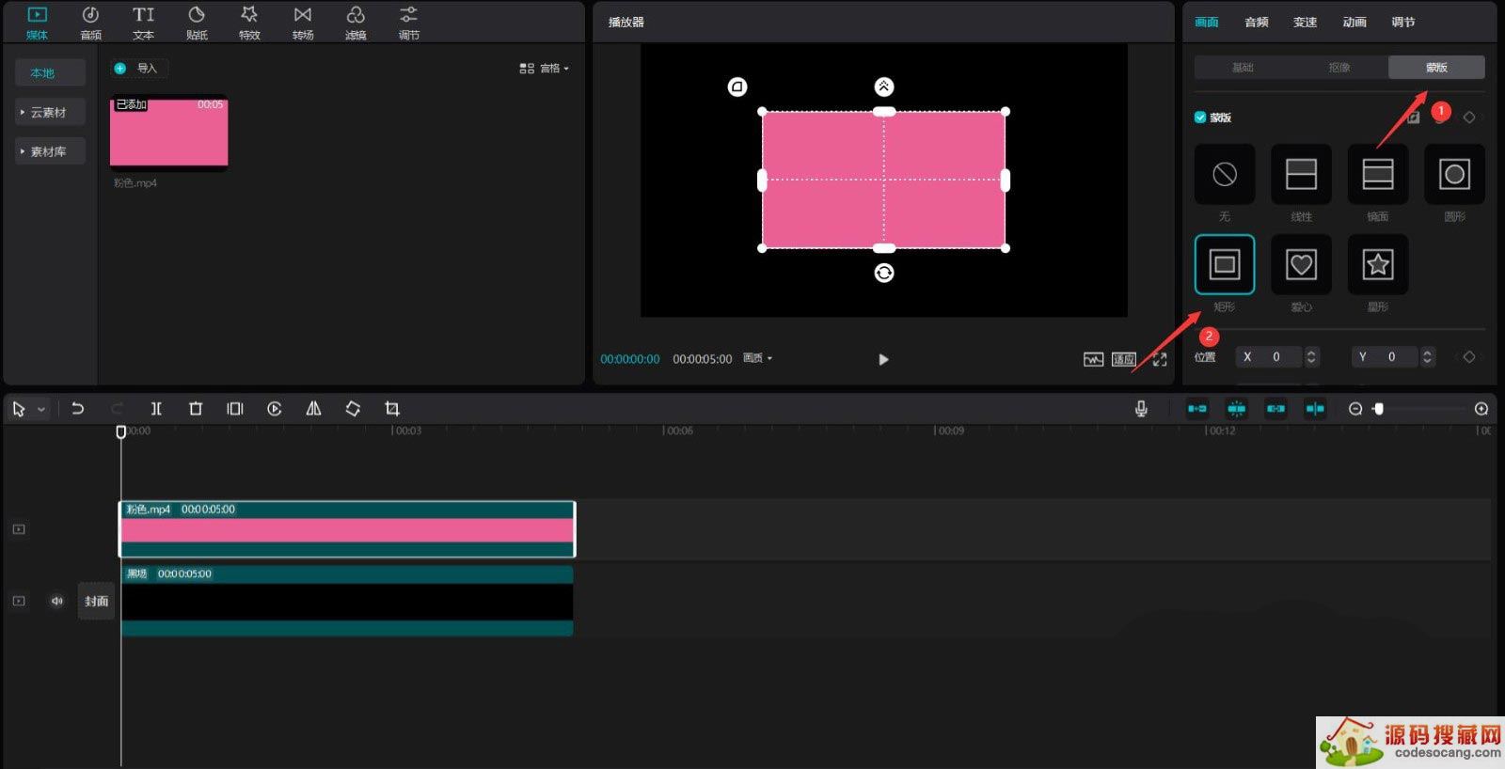Screen dimensions: 1505x769
Task: Toggle the position keyframe diamond
Action: pos(1469,357)
